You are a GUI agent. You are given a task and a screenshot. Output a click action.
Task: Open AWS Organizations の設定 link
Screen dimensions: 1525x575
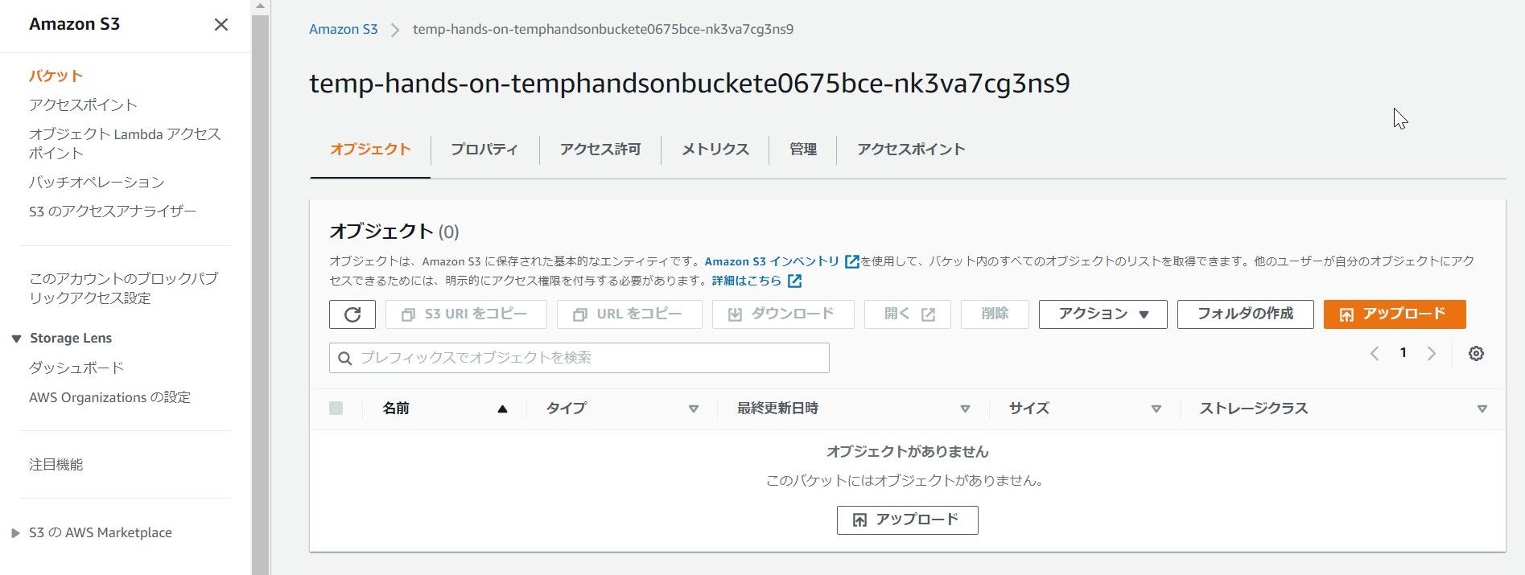109,398
